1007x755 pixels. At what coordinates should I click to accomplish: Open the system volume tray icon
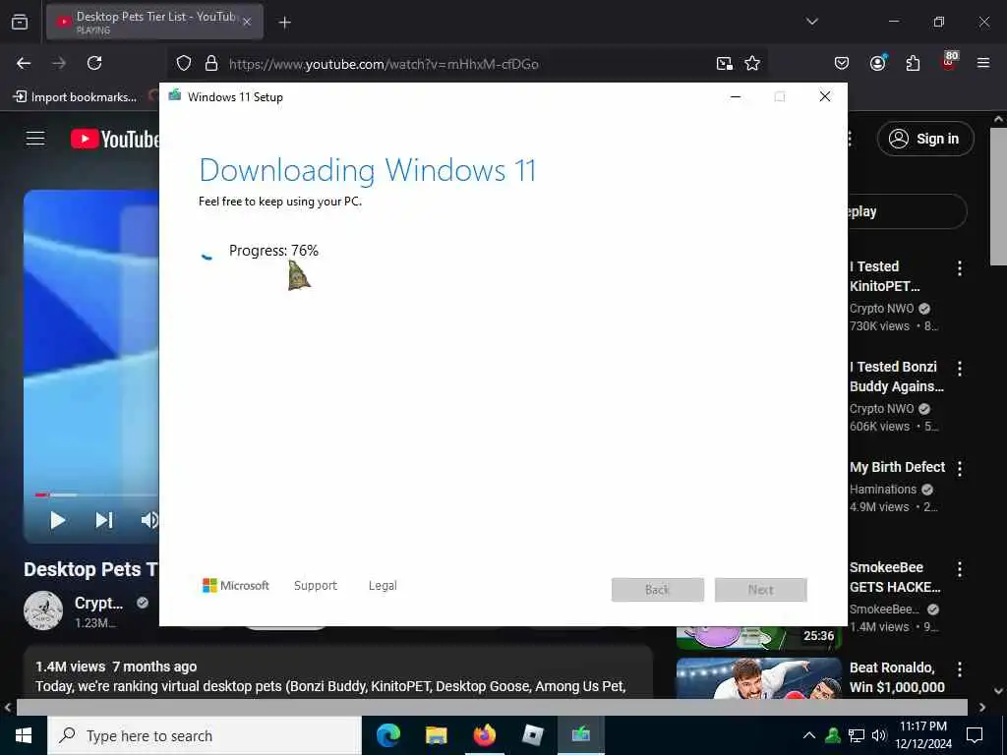(878, 735)
